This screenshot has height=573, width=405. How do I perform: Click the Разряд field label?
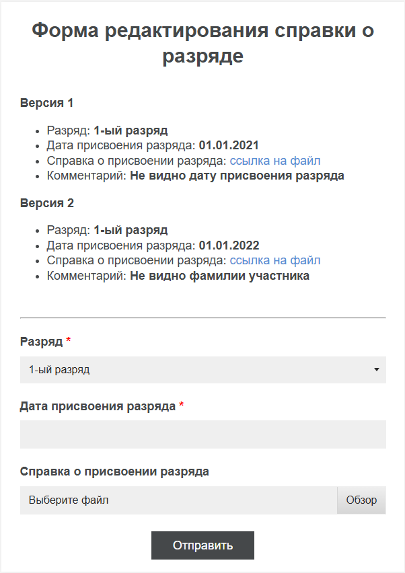(x=41, y=342)
